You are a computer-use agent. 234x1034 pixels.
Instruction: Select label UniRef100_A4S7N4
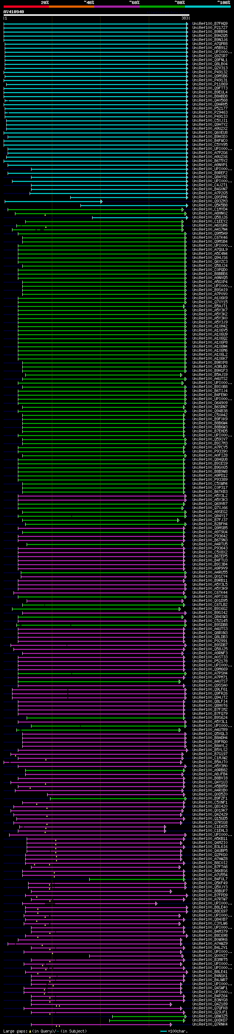point(210,230)
